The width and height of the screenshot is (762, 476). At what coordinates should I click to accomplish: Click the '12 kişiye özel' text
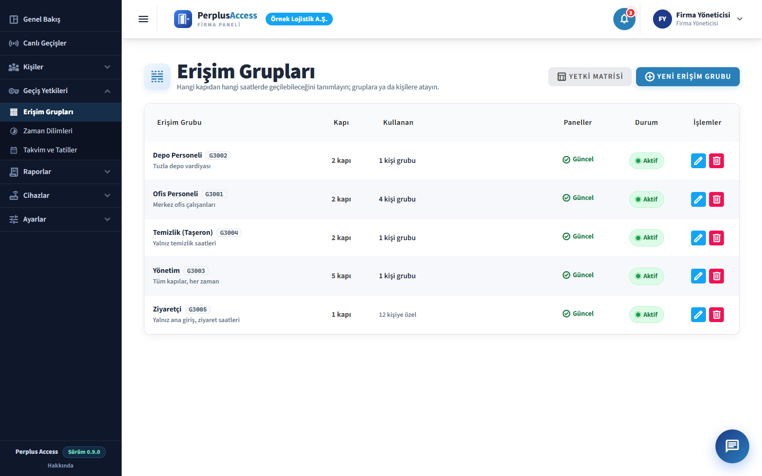397,315
